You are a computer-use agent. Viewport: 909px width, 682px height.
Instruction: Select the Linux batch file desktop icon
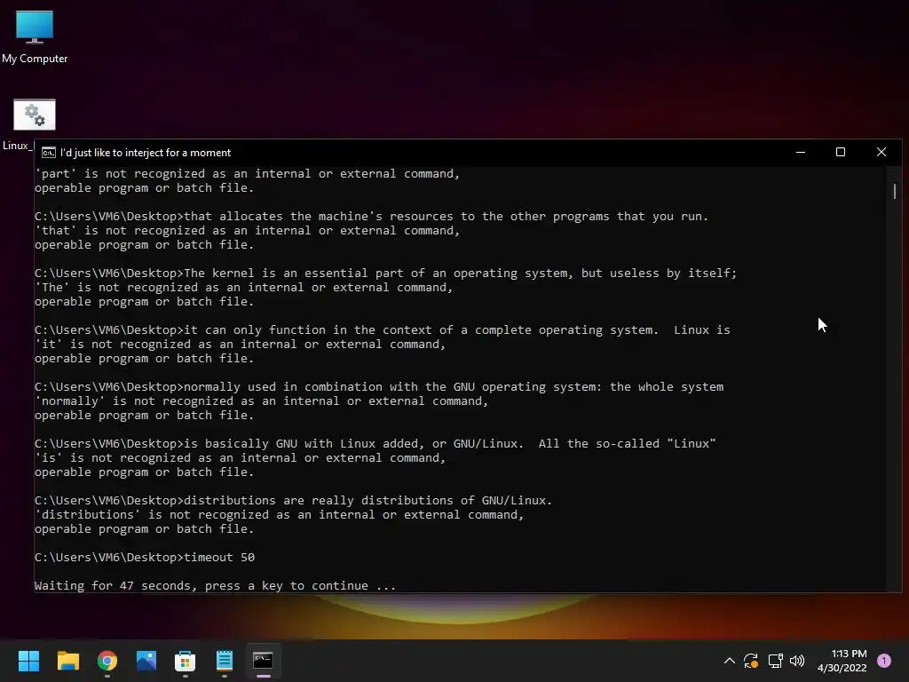35,115
